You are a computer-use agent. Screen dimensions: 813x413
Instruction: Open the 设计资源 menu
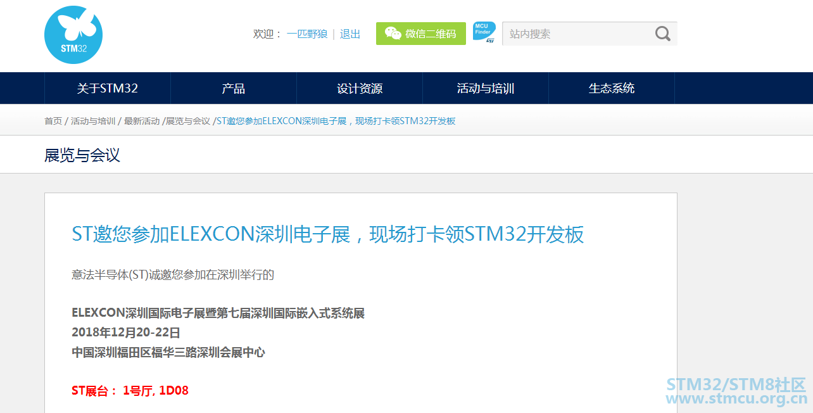tap(360, 88)
